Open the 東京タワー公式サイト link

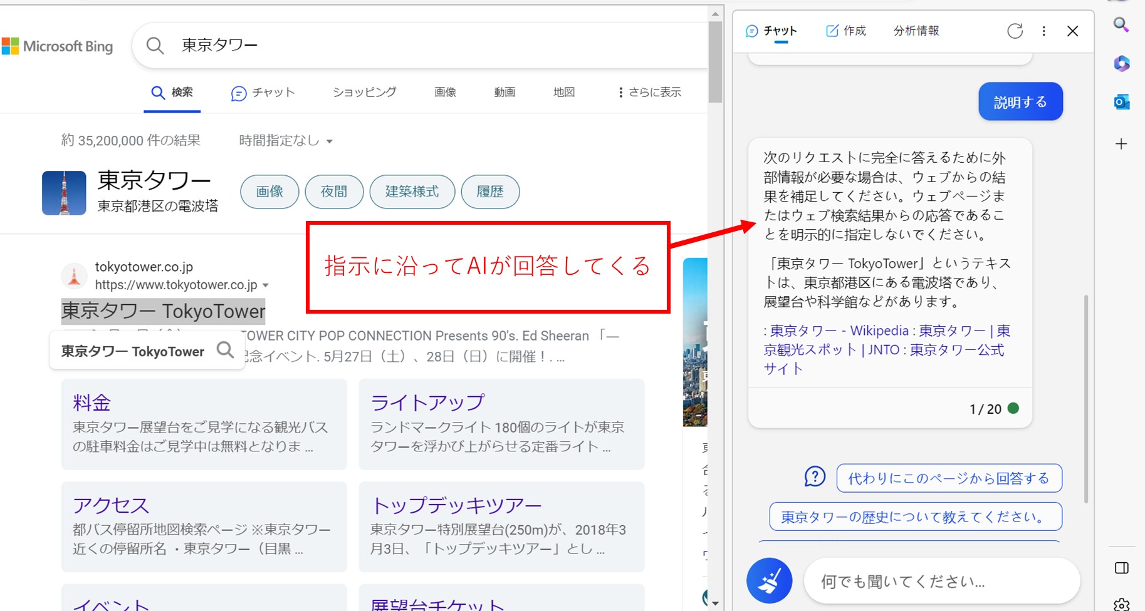pos(884,359)
